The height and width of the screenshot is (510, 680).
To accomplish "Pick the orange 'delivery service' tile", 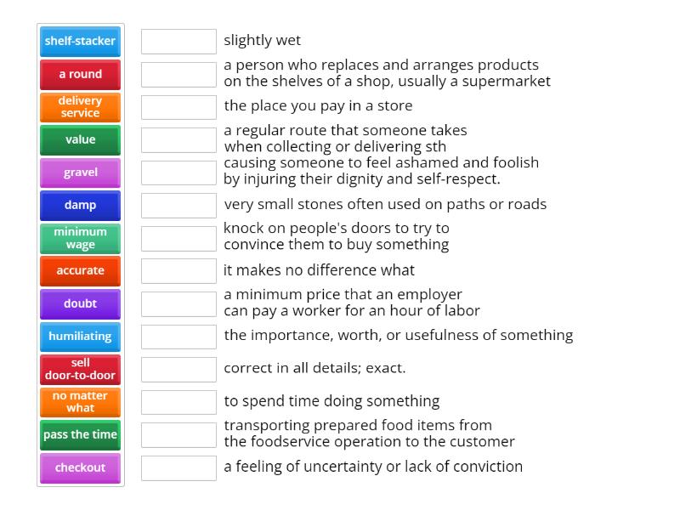I will pos(80,107).
